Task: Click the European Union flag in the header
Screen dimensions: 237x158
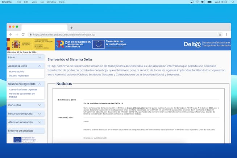Action: coord(99,44)
